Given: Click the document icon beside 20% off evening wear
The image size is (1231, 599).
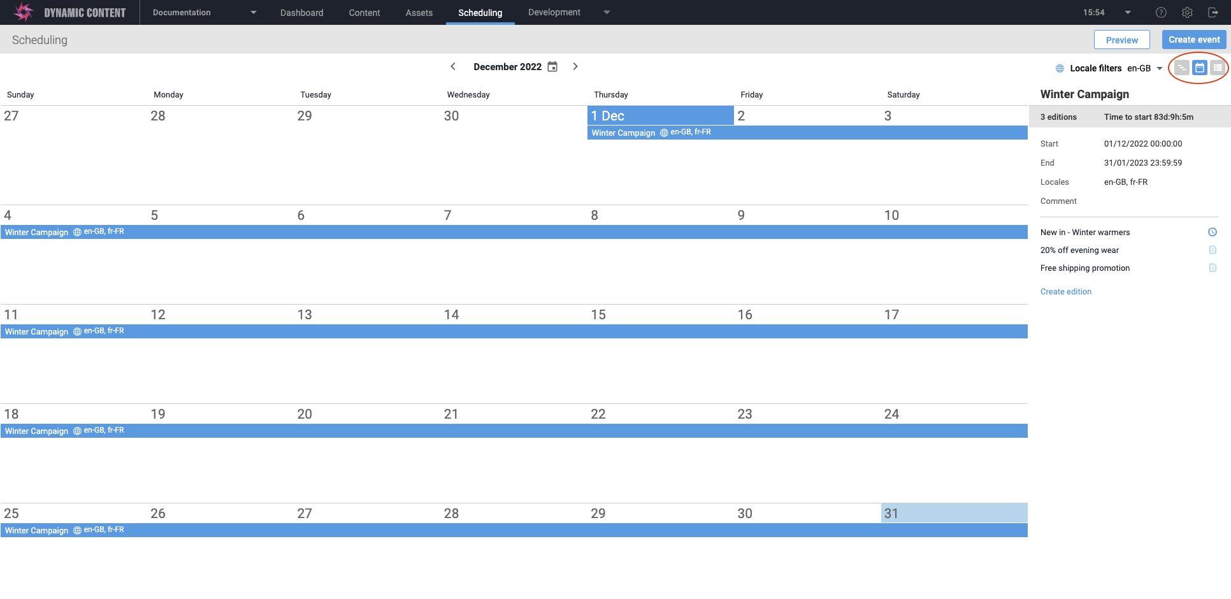Looking at the screenshot, I should tap(1213, 250).
